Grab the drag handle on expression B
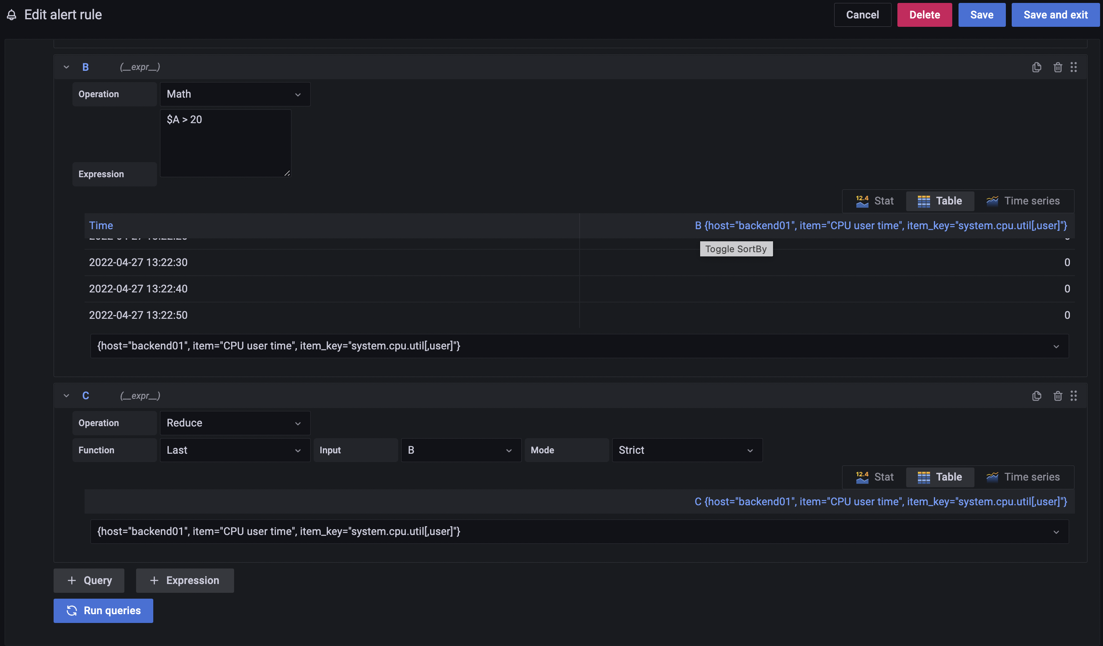Image resolution: width=1103 pixels, height=646 pixels. pos(1074,67)
